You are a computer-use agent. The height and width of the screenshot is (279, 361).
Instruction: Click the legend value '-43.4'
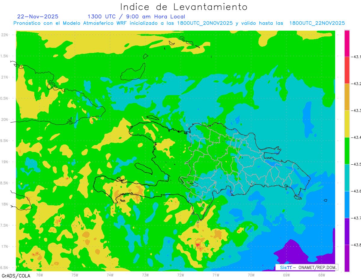(356, 137)
